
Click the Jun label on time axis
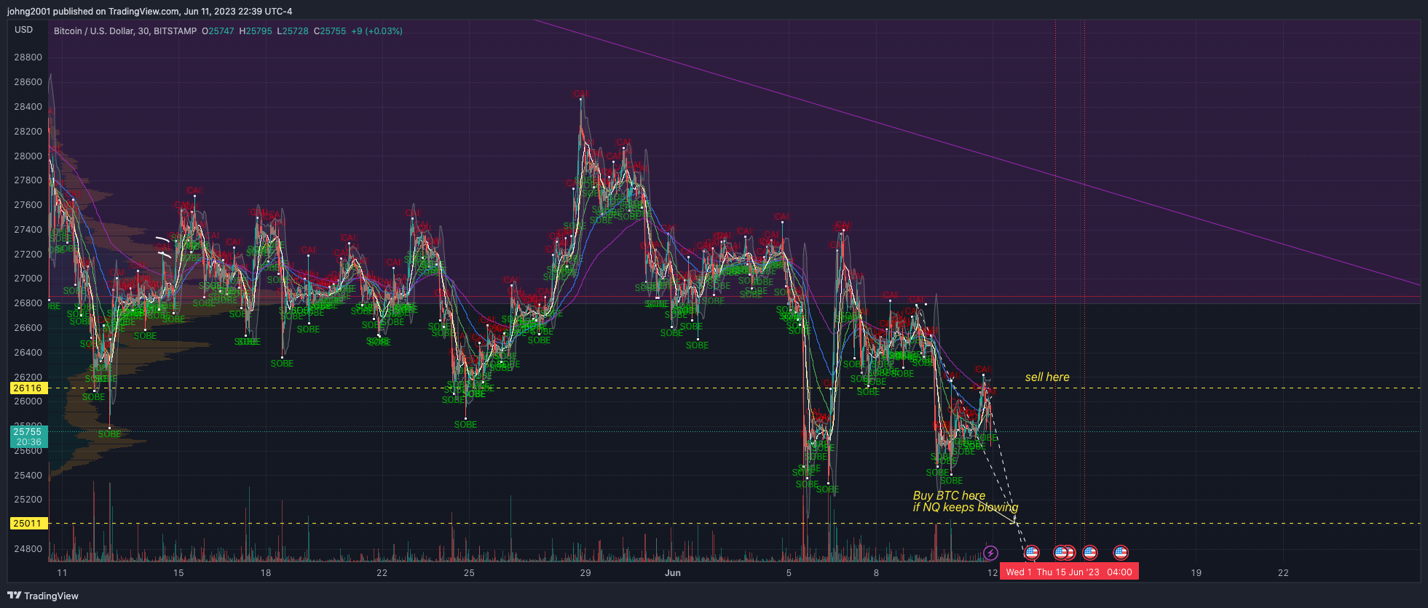click(673, 573)
